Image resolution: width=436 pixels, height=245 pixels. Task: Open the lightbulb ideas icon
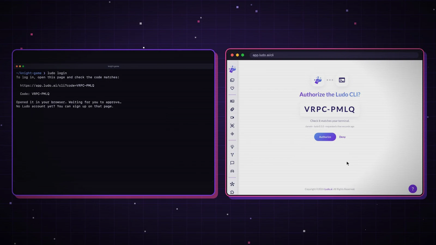pos(232,147)
